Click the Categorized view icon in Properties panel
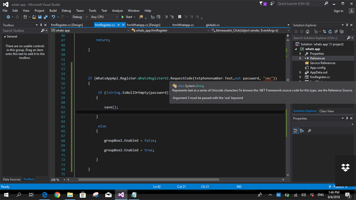Viewport: 356px width, 200px height. coord(296,131)
